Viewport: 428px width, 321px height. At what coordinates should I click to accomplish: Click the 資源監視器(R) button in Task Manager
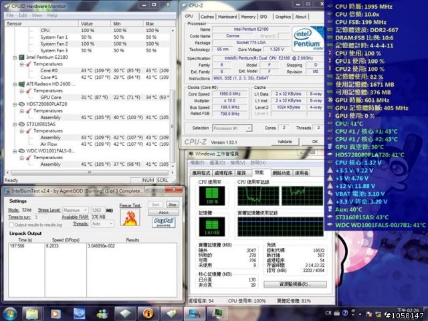point(295,284)
